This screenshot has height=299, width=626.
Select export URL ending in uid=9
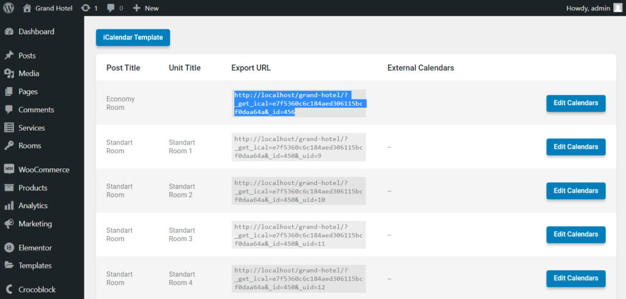click(x=298, y=147)
